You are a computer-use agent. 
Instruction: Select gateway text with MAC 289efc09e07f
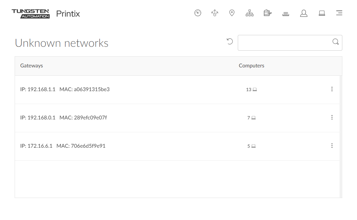[63, 118]
